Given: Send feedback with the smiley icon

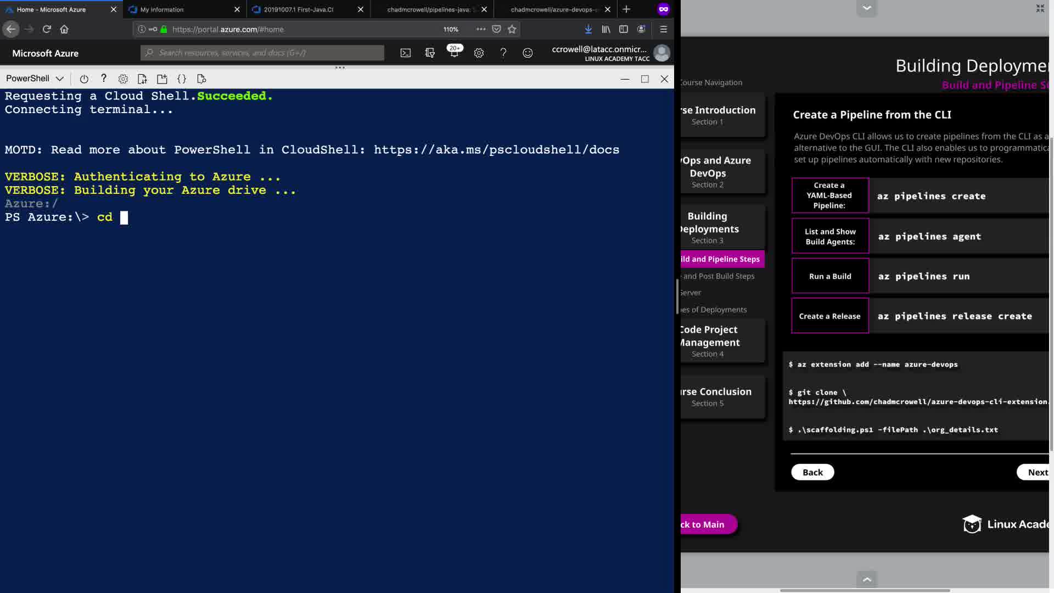Looking at the screenshot, I should tap(528, 53).
